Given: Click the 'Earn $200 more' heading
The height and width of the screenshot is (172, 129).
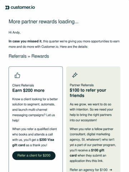Looking at the screenshot, I should click(x=28, y=90).
